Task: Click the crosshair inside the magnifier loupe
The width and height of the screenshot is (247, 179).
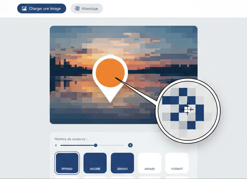Action: (x=187, y=109)
